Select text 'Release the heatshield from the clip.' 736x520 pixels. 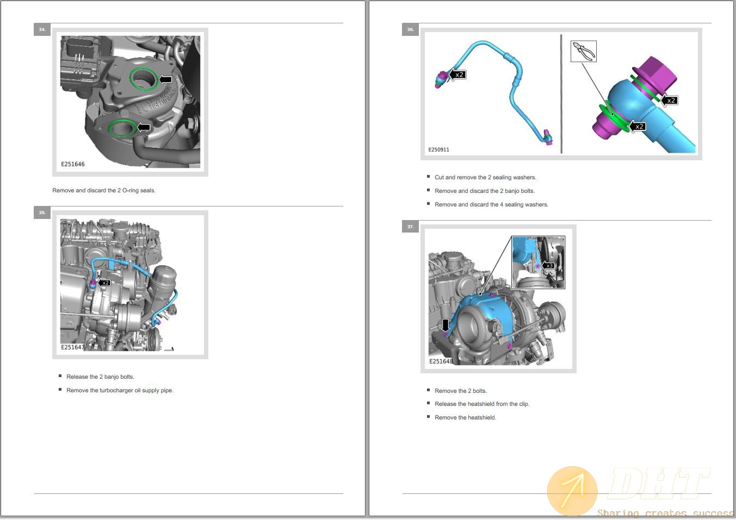[x=482, y=404]
